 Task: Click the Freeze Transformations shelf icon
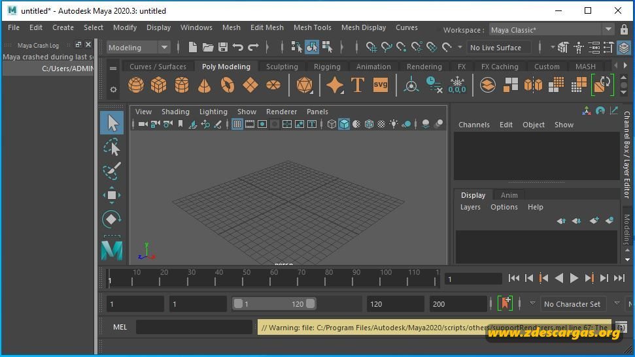click(x=457, y=85)
